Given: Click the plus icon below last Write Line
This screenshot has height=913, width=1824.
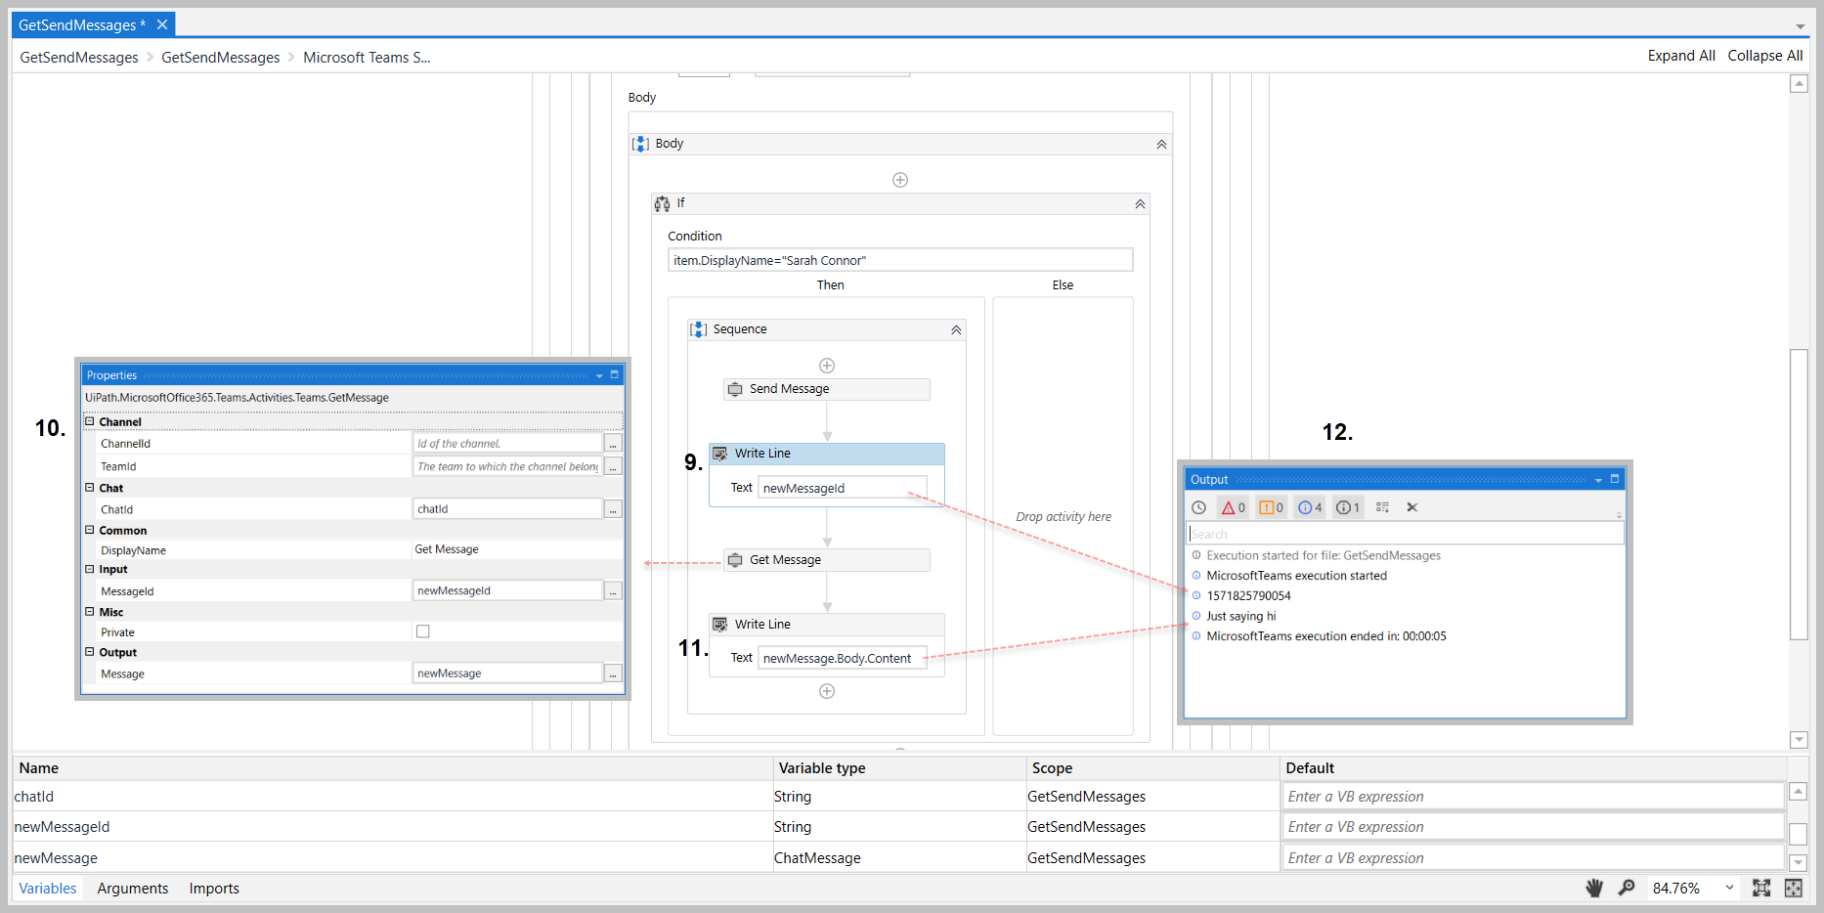Looking at the screenshot, I should point(827,691).
